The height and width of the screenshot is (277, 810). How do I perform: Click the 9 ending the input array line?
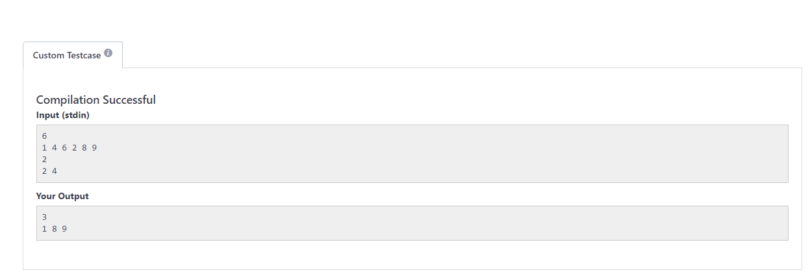[94, 148]
